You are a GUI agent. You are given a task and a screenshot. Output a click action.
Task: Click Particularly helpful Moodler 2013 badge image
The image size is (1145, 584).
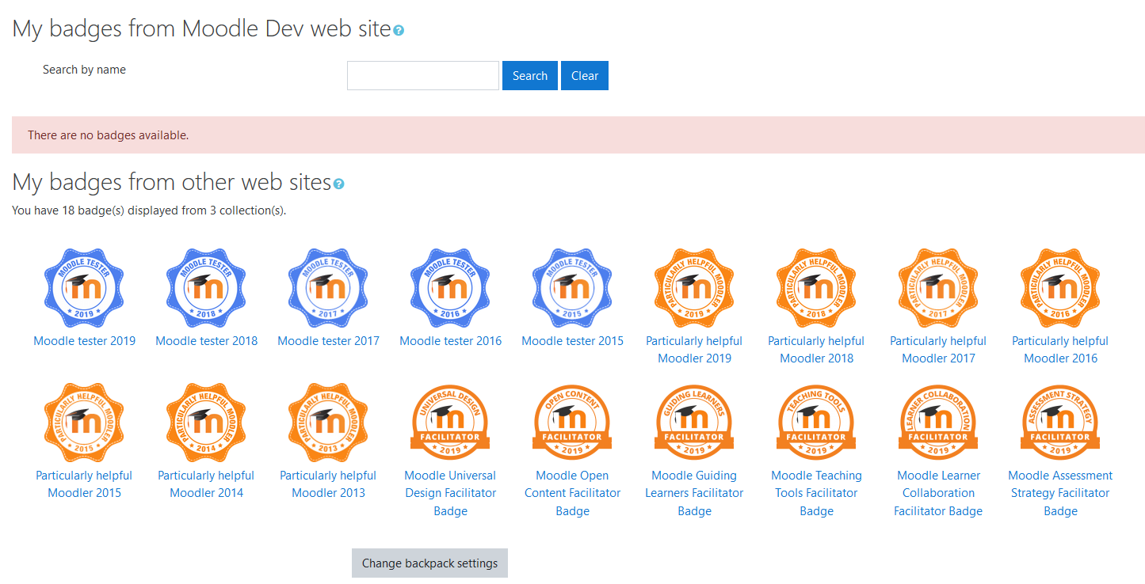click(329, 423)
